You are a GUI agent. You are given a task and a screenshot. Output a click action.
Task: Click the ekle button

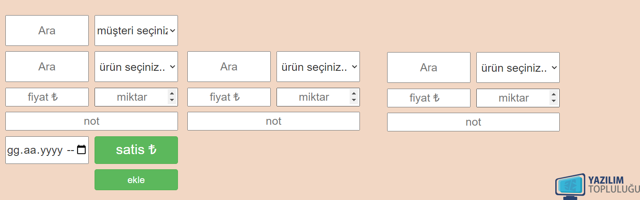(136, 180)
